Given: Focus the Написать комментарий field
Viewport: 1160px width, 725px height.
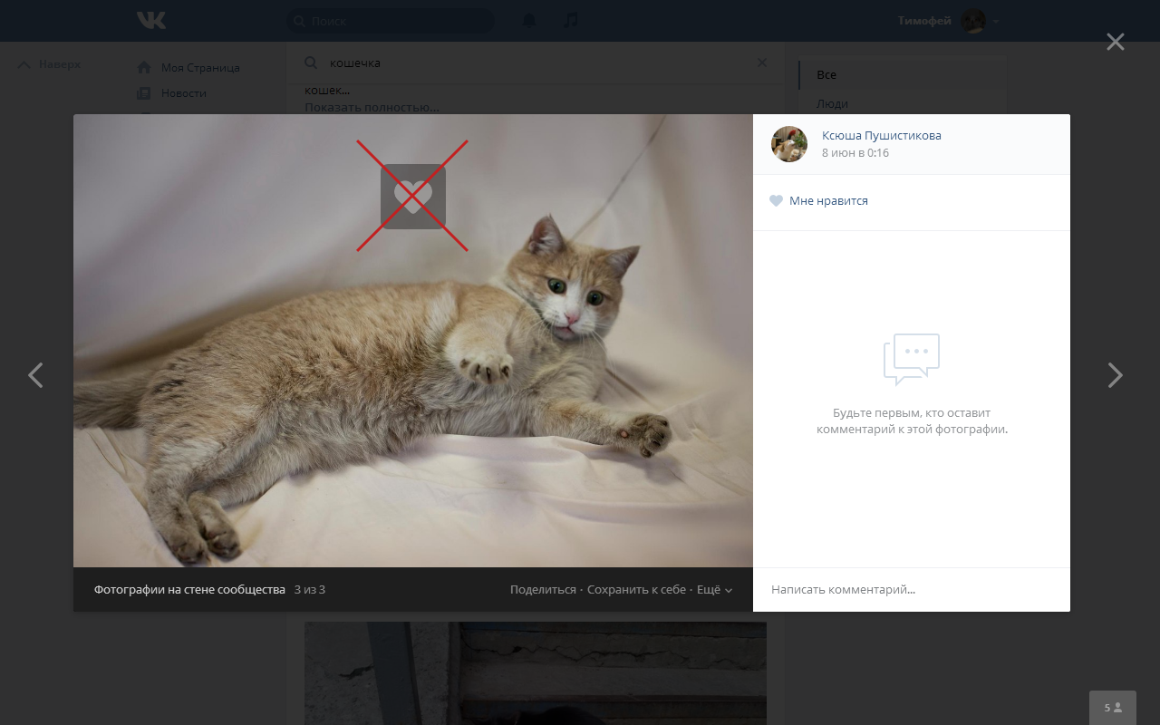Looking at the screenshot, I should click(x=911, y=590).
